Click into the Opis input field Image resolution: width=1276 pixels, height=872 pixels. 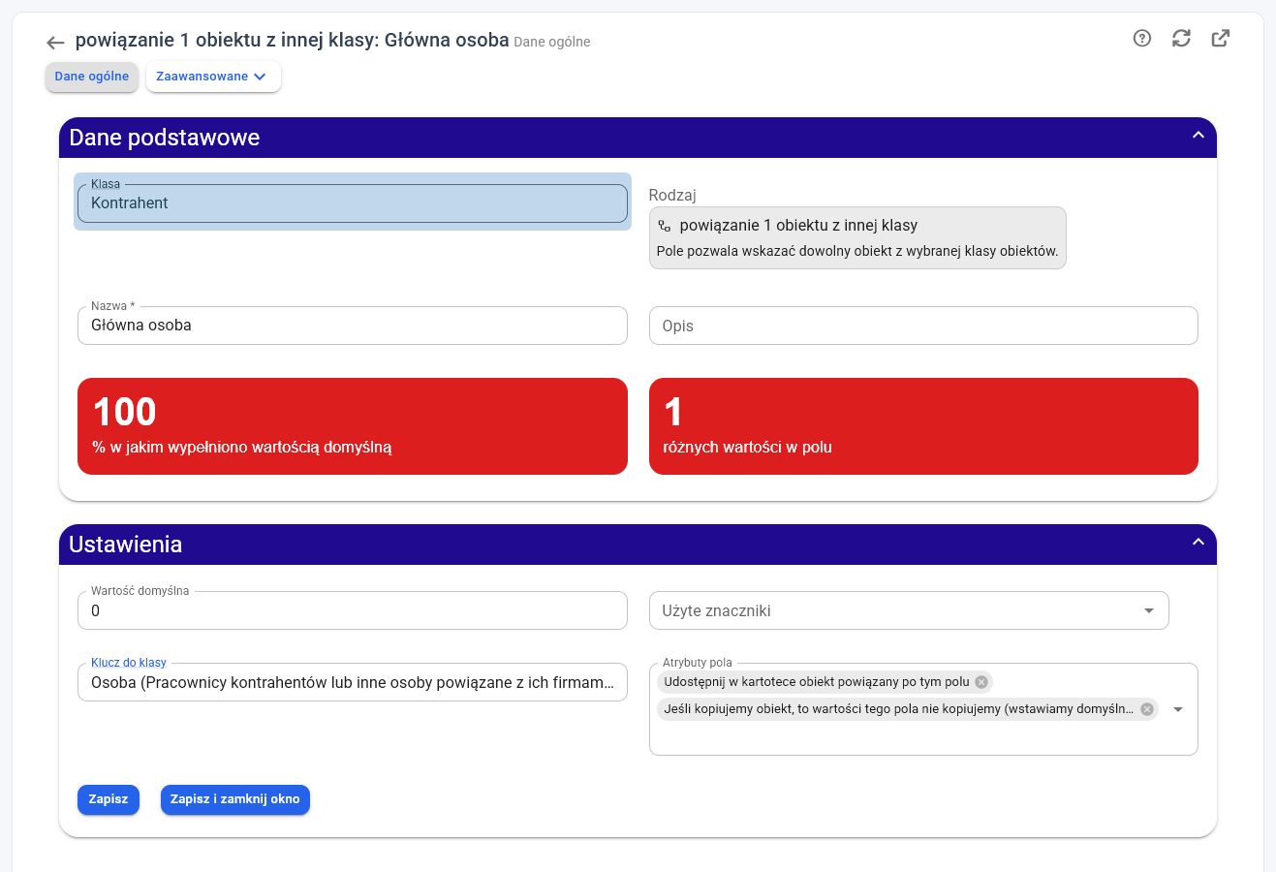click(x=923, y=326)
